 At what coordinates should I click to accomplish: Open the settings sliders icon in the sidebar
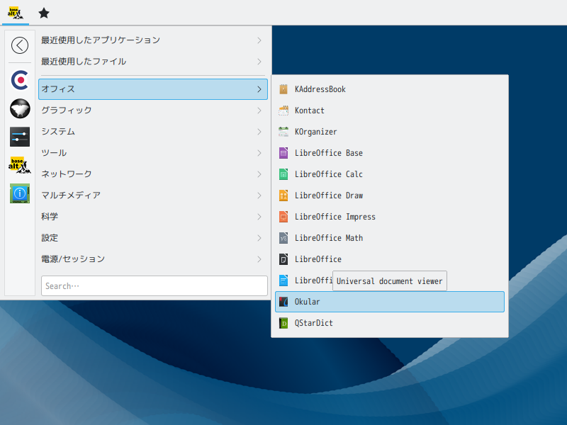[x=19, y=137]
